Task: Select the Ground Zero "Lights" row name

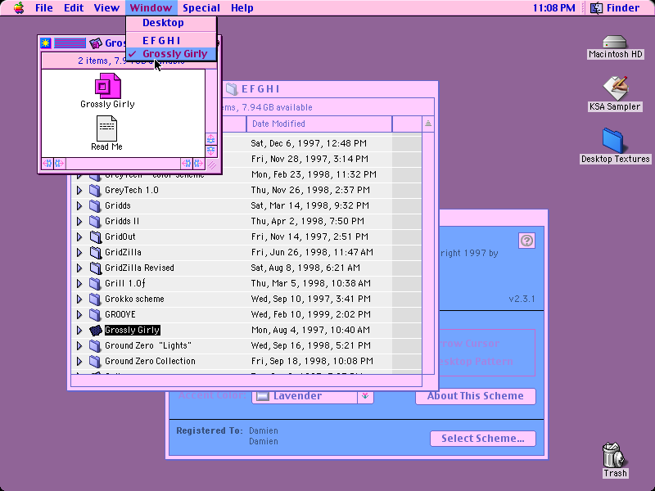Action: click(148, 345)
